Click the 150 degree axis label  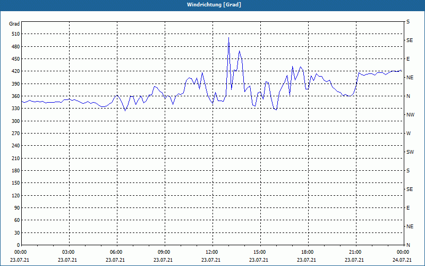(16, 183)
